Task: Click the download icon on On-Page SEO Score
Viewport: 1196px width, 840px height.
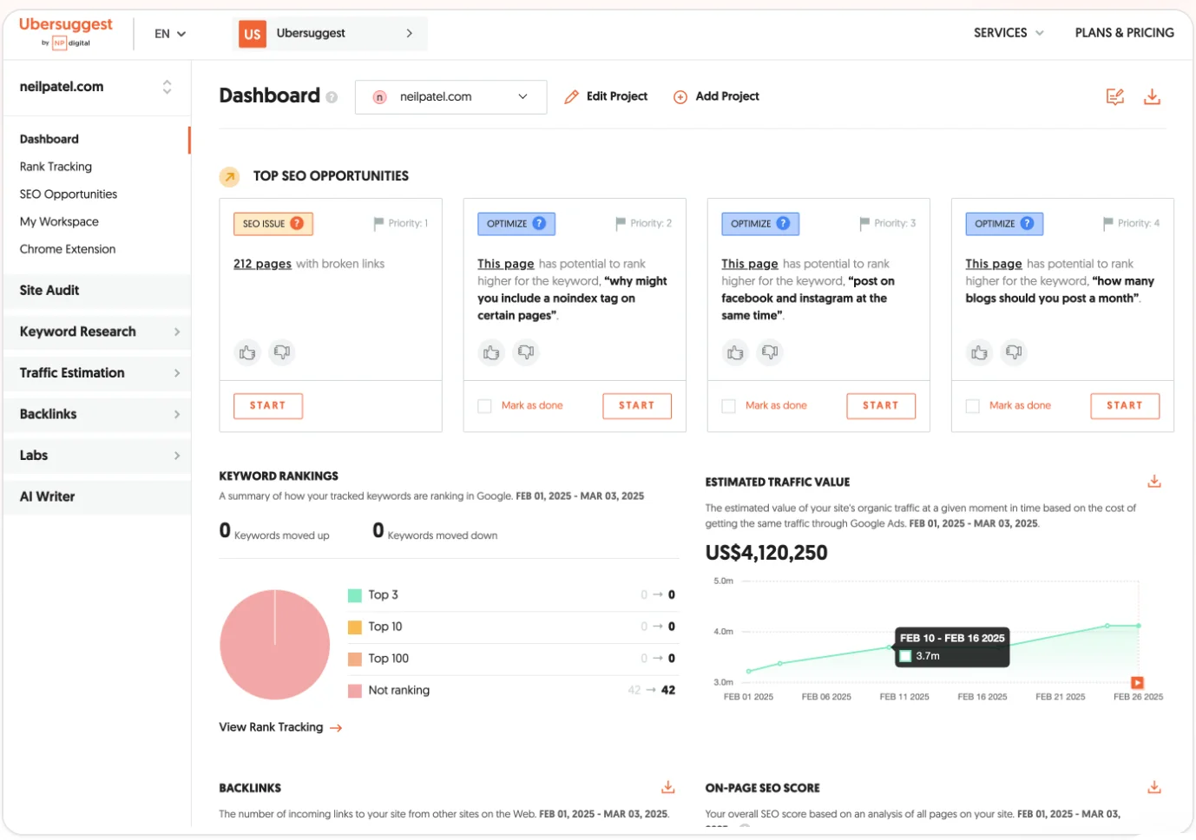Action: coord(1154,786)
